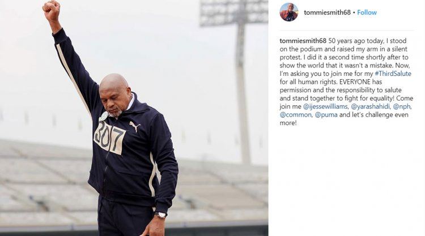Screen dimensions: 425x236
Task: Click the wristwatch in the photo
Action: coord(160,215)
